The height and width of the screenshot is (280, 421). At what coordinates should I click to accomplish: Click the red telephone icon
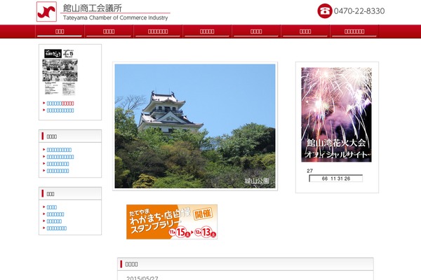click(325, 11)
